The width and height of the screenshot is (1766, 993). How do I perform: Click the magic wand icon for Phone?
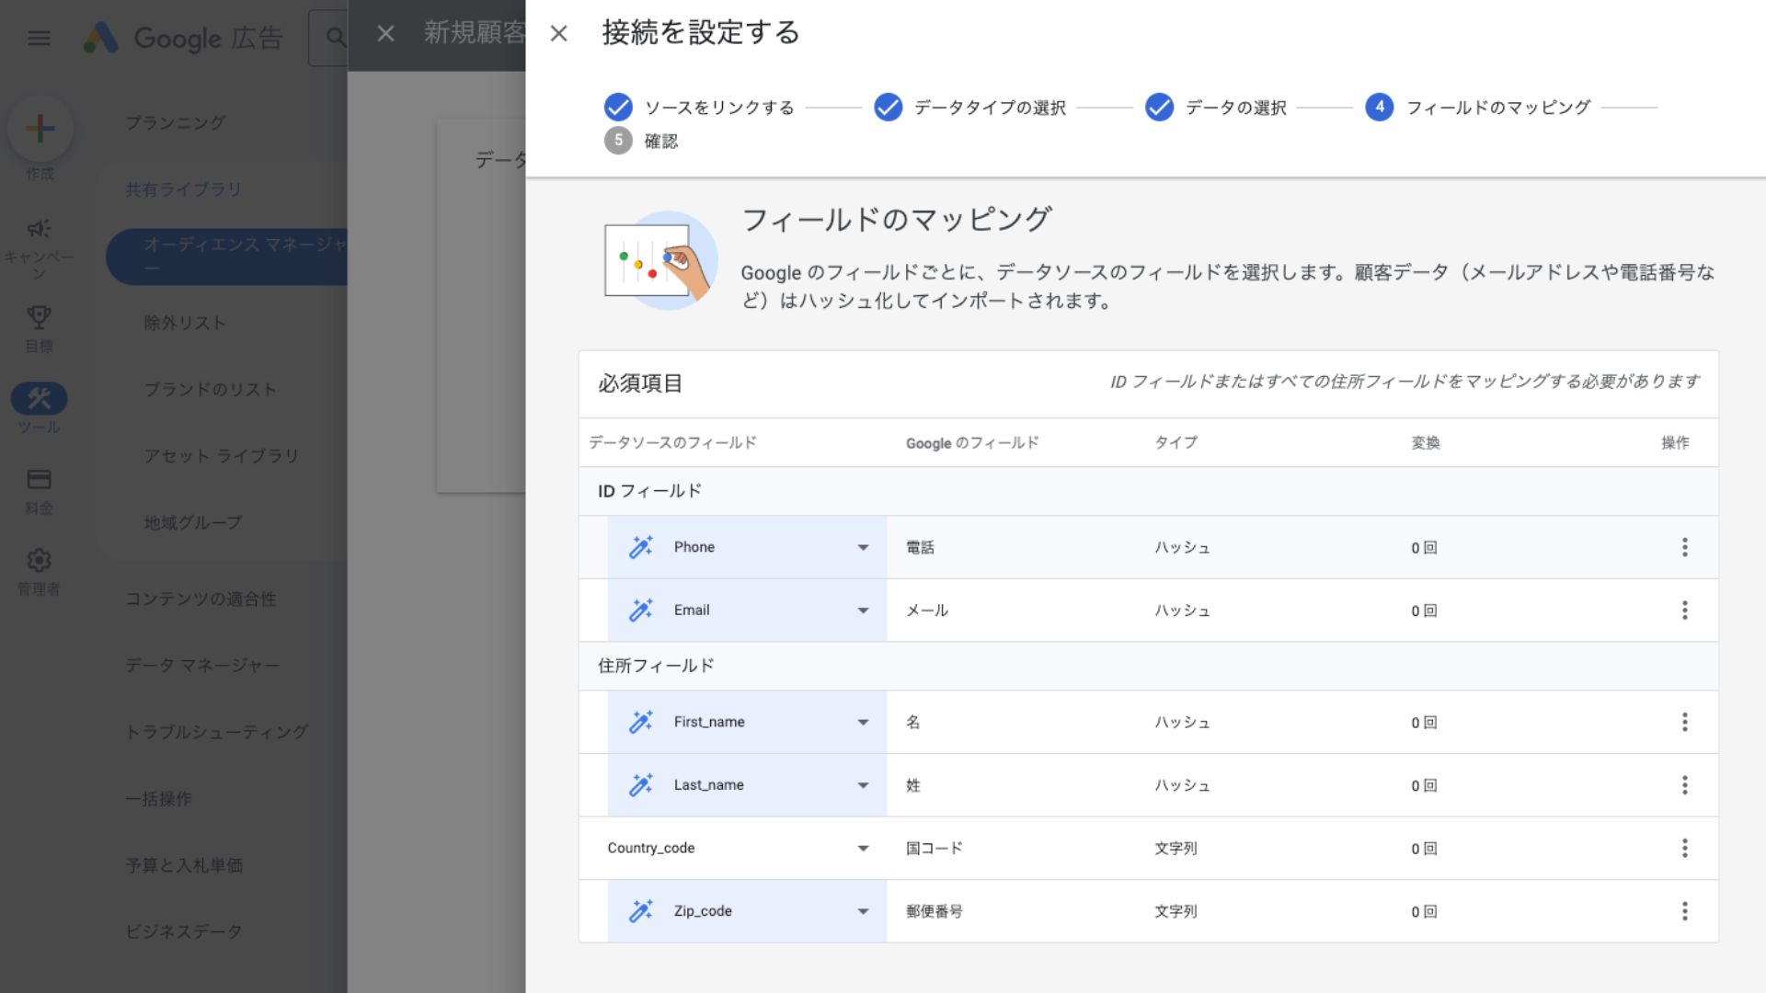click(x=640, y=547)
